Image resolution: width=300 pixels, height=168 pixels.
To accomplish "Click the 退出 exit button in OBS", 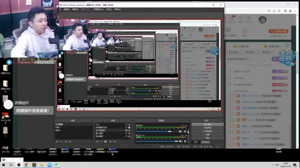I will [207, 138].
